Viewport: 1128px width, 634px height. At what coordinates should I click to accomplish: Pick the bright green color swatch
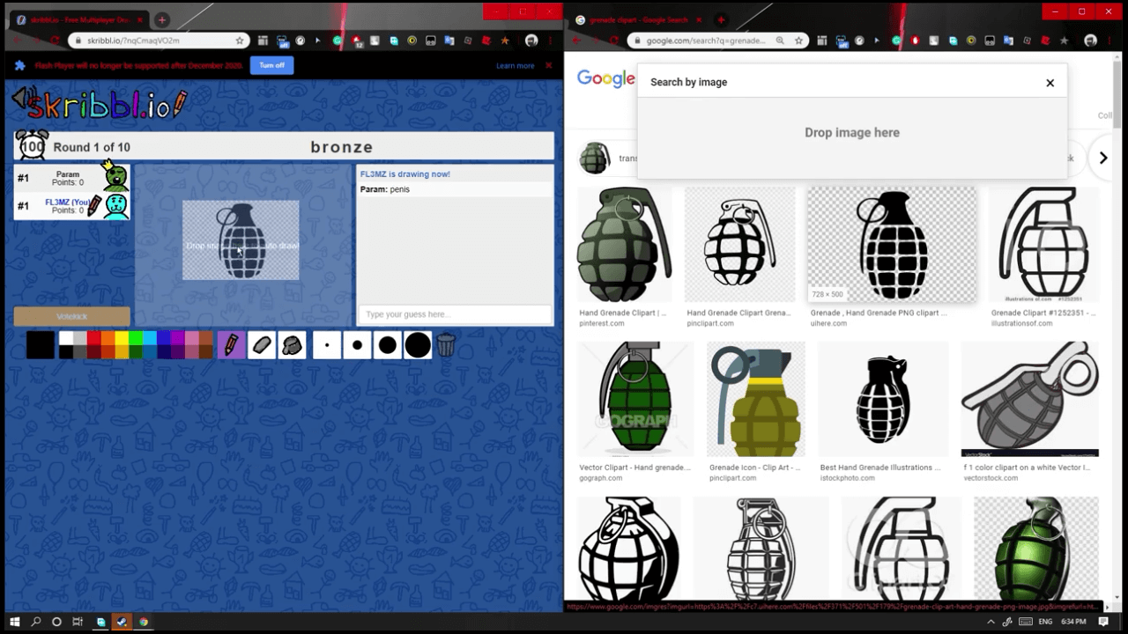pyautogui.click(x=135, y=338)
